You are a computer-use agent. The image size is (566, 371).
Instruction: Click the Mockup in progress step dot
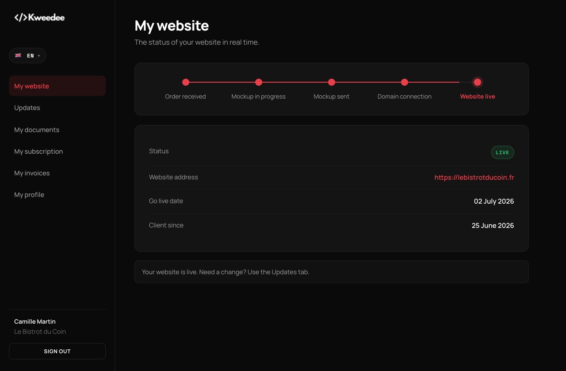coord(259,82)
